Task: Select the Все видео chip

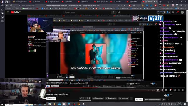Action: [x=139, y=100]
